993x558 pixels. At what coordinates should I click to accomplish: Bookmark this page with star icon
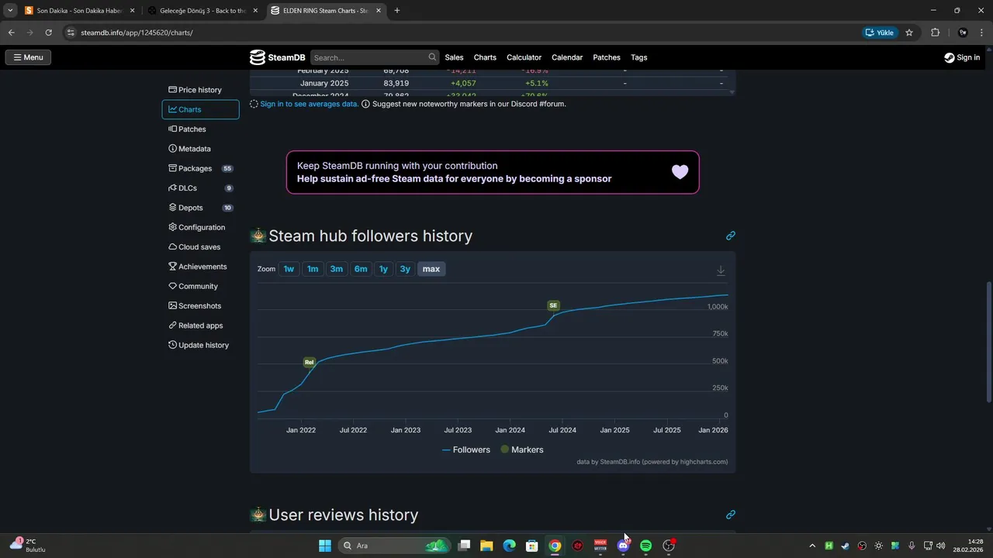(909, 33)
